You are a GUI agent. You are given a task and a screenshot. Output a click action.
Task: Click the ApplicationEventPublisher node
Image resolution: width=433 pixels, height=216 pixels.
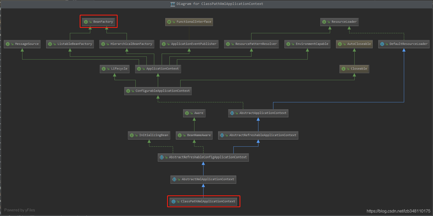tap(189, 44)
